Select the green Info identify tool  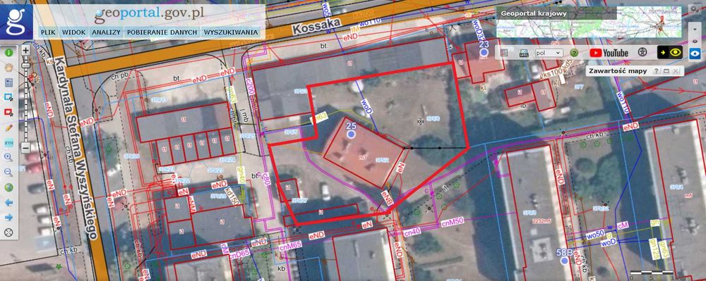[8, 53]
